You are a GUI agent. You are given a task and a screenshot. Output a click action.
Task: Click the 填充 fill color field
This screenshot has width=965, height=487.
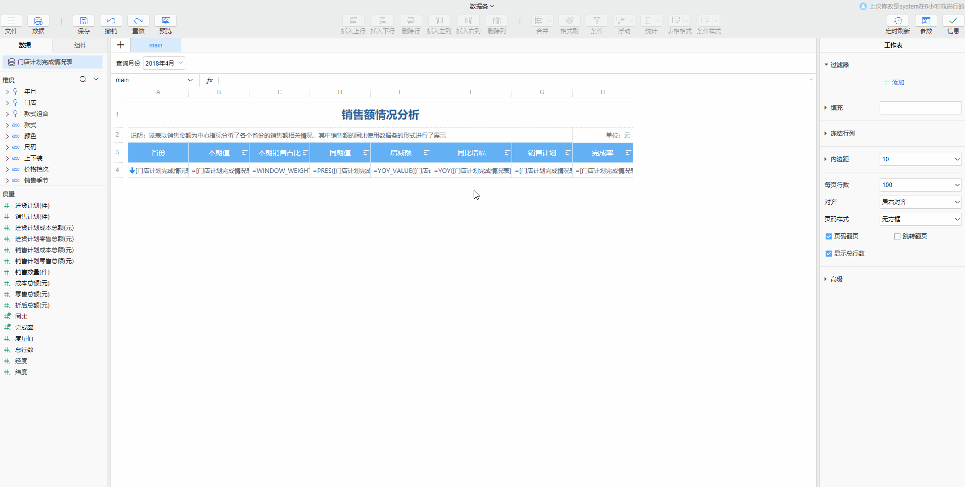point(920,108)
